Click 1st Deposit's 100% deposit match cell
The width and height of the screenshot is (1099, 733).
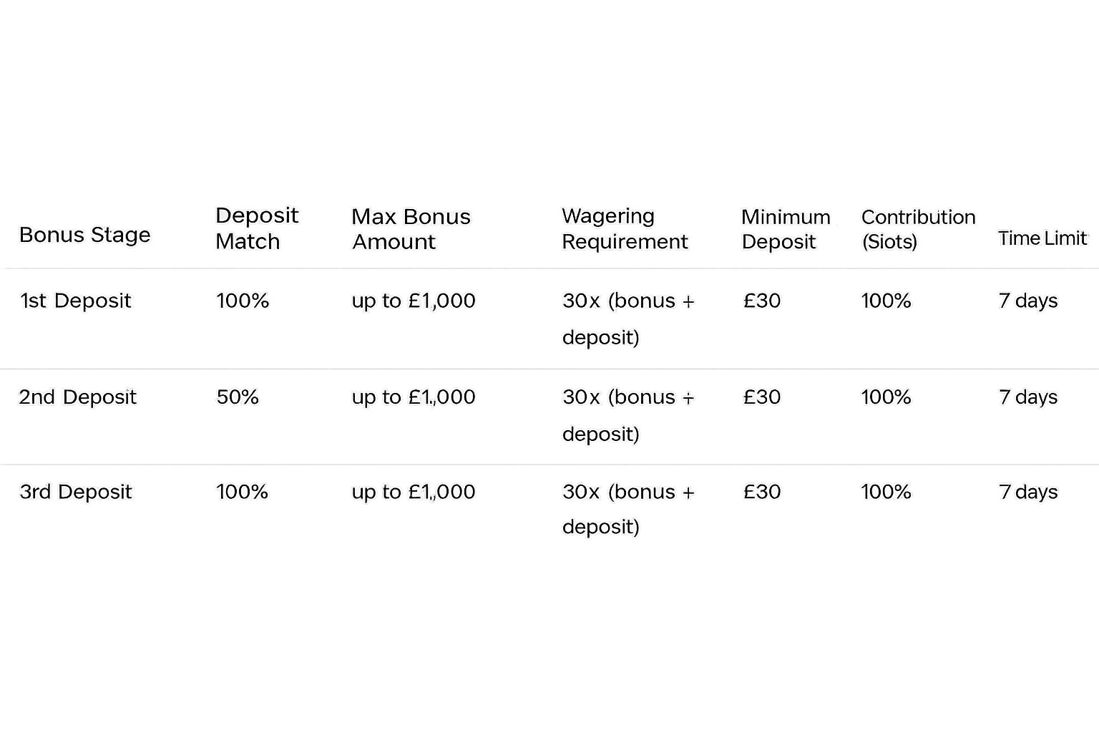(242, 301)
